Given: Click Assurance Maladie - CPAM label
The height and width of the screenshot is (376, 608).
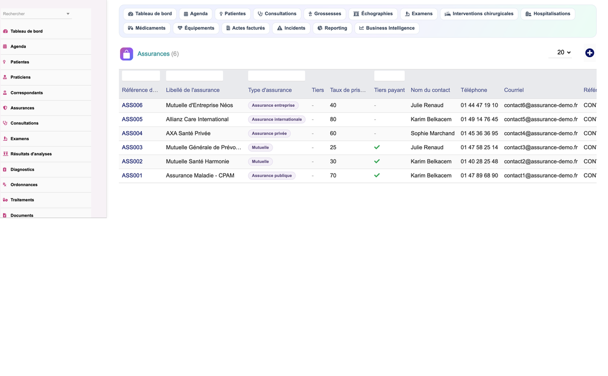Looking at the screenshot, I should 200,176.
